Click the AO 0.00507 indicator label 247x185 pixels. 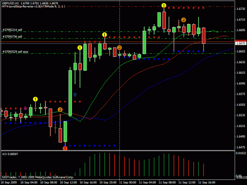coord(10,154)
